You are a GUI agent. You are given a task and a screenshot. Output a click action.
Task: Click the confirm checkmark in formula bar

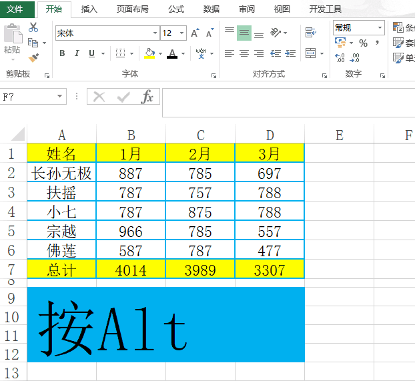click(x=123, y=97)
